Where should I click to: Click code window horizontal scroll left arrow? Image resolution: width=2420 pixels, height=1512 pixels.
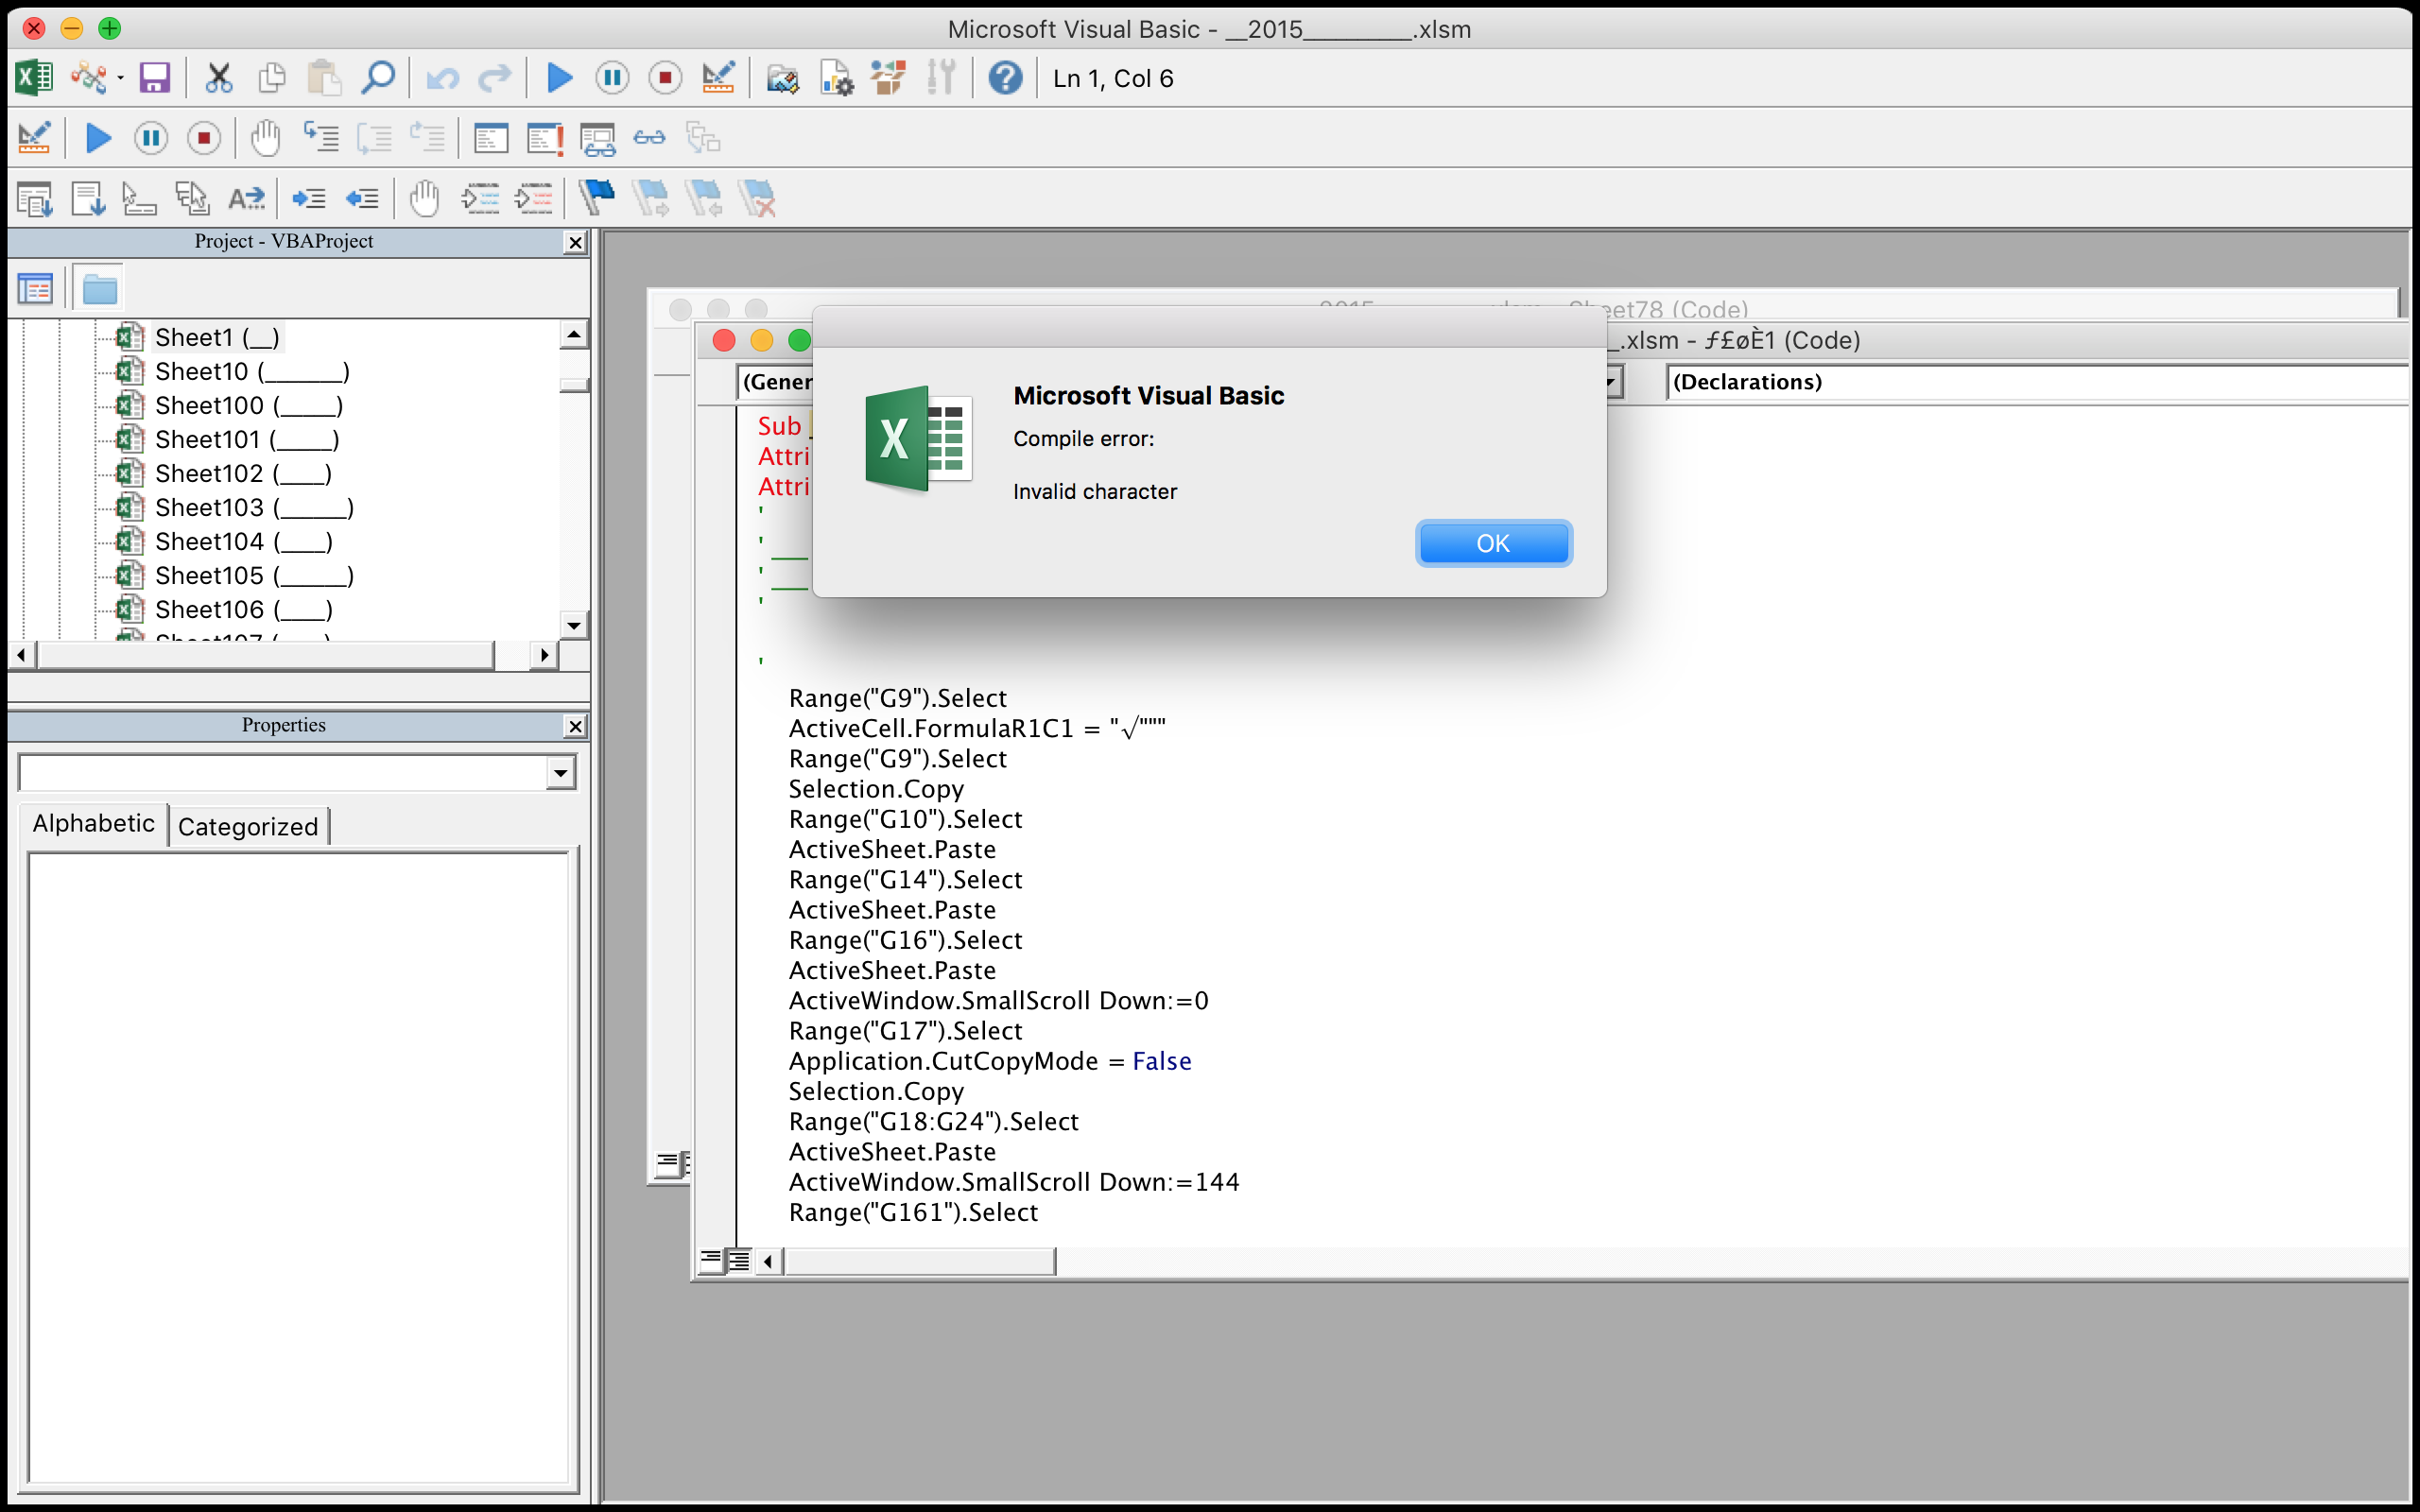[x=768, y=1261]
